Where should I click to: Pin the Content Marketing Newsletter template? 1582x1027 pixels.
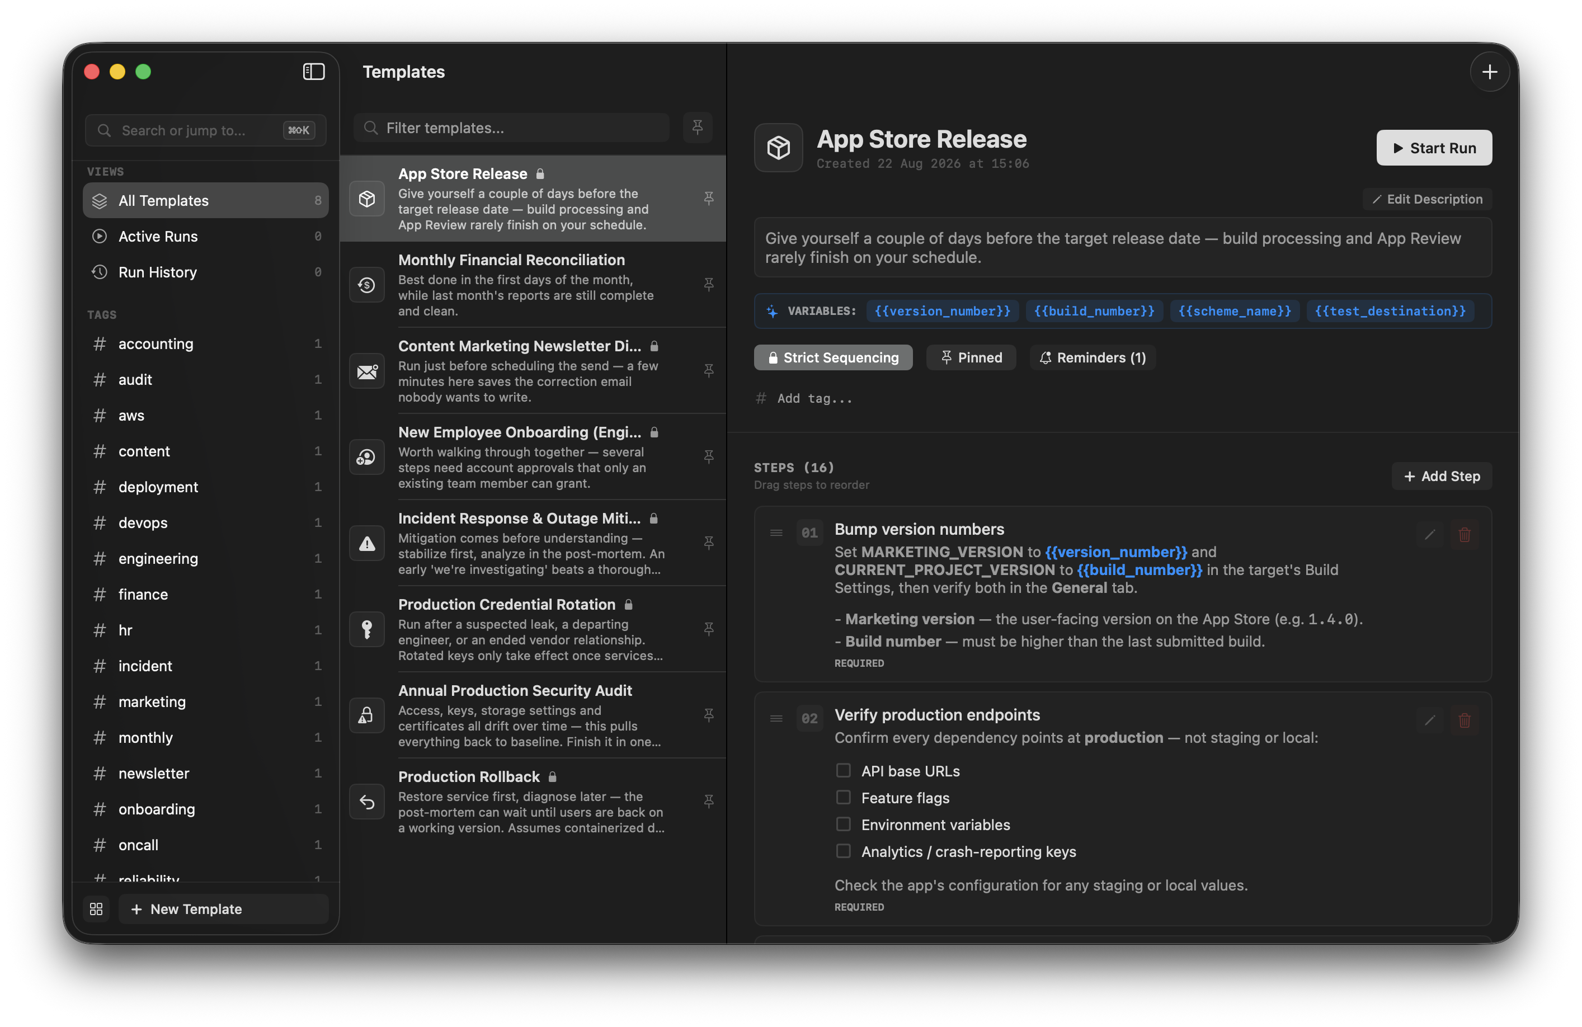[709, 370]
